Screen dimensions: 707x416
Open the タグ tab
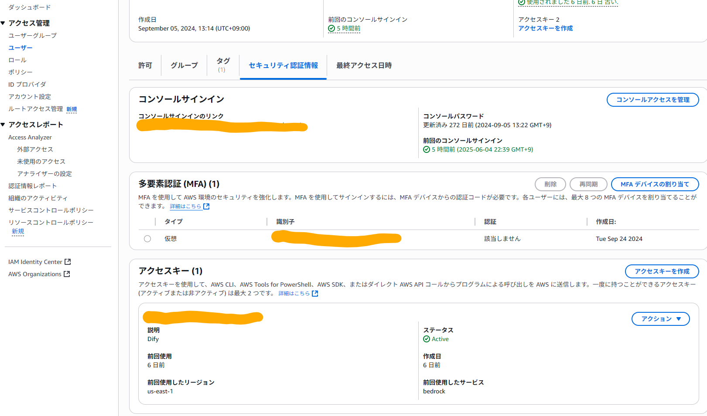point(223,64)
